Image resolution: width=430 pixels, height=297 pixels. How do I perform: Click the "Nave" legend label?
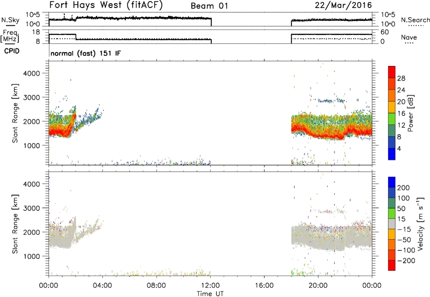point(409,37)
